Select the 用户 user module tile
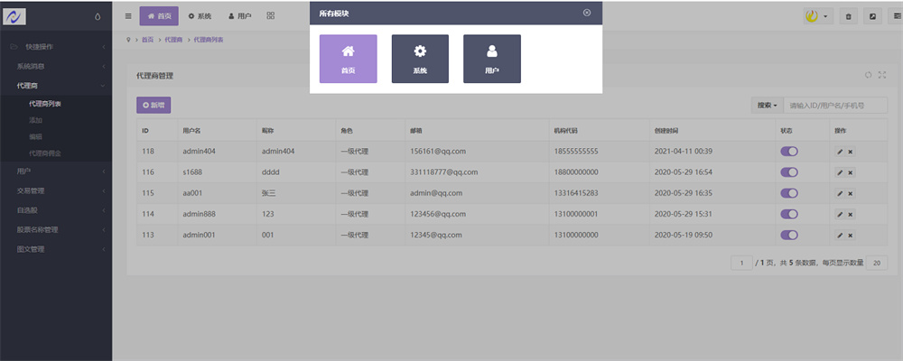The height and width of the screenshot is (361, 903). tap(492, 59)
